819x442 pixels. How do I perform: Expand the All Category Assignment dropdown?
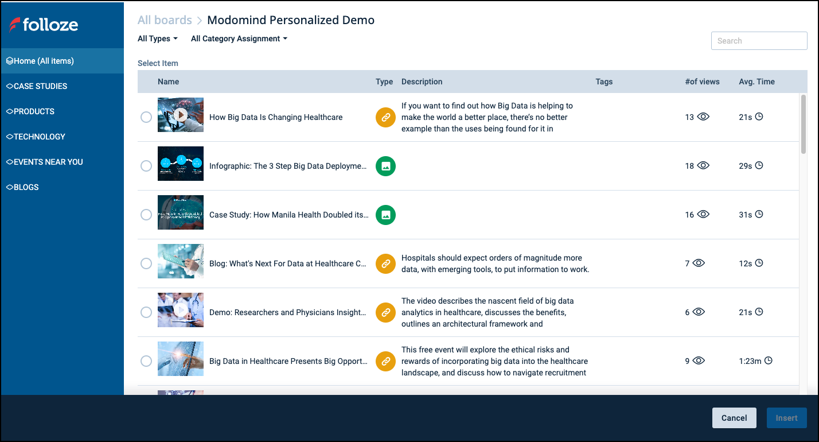tap(239, 39)
